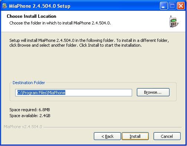Minimize the setup window
187x146 pixels.
164,6
